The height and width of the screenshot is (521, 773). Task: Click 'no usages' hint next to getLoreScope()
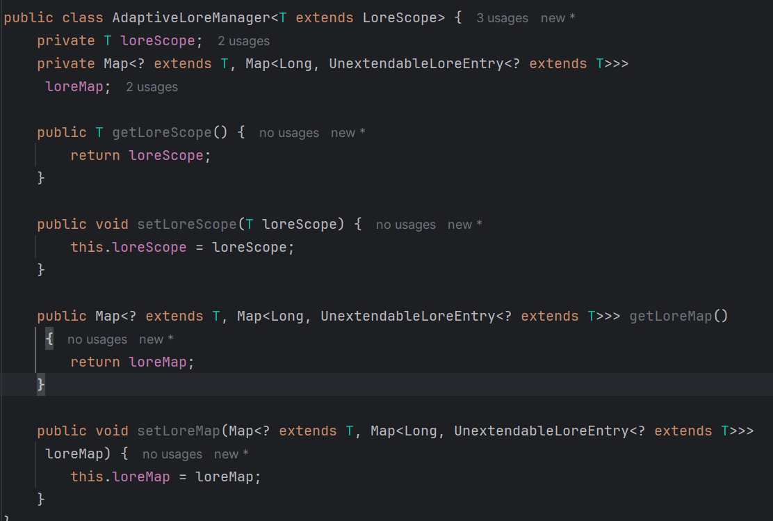(289, 133)
